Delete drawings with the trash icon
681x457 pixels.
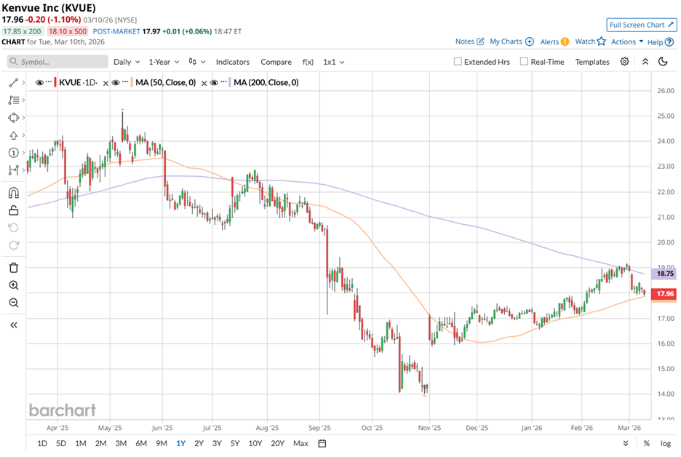pos(13,268)
